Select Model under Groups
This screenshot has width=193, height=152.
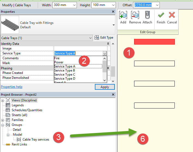click(x=17, y=135)
